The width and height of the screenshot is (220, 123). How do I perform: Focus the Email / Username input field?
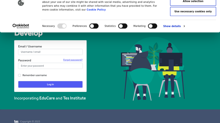pyautogui.click(x=50, y=52)
